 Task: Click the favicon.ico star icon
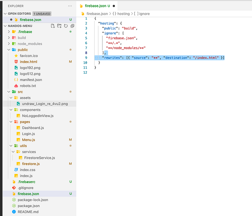(16, 56)
